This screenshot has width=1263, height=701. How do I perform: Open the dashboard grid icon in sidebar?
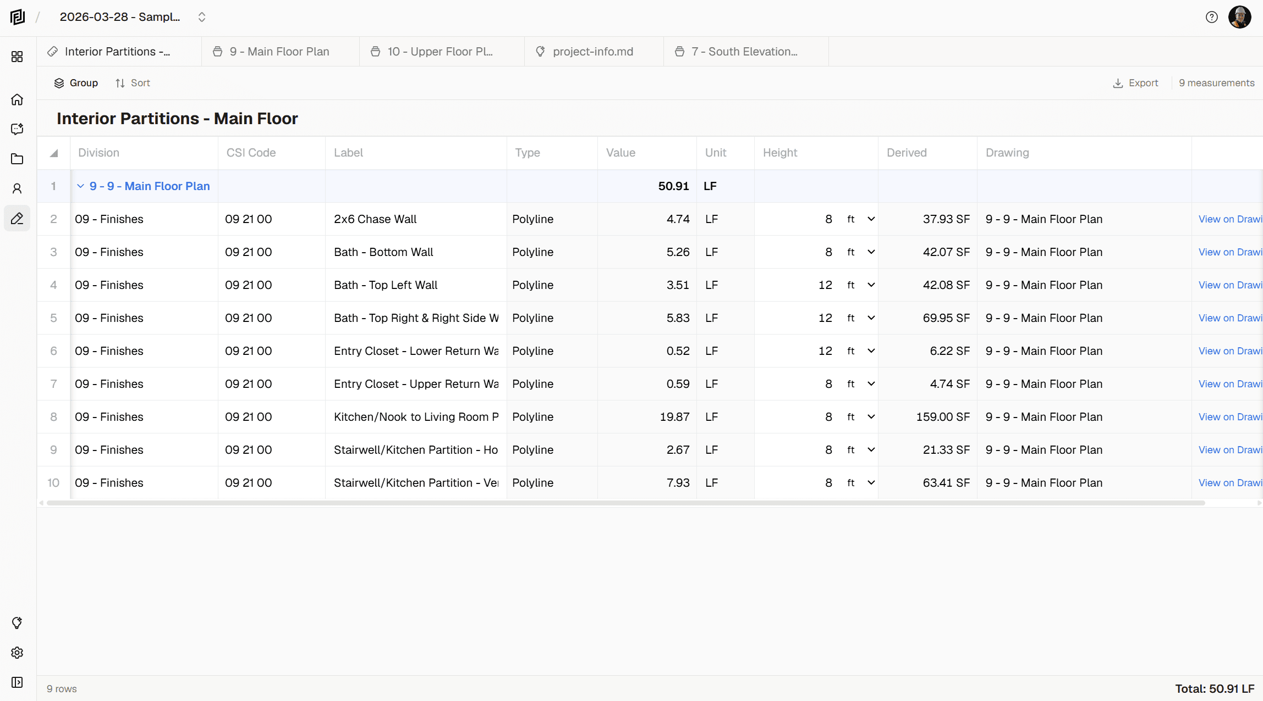click(17, 57)
